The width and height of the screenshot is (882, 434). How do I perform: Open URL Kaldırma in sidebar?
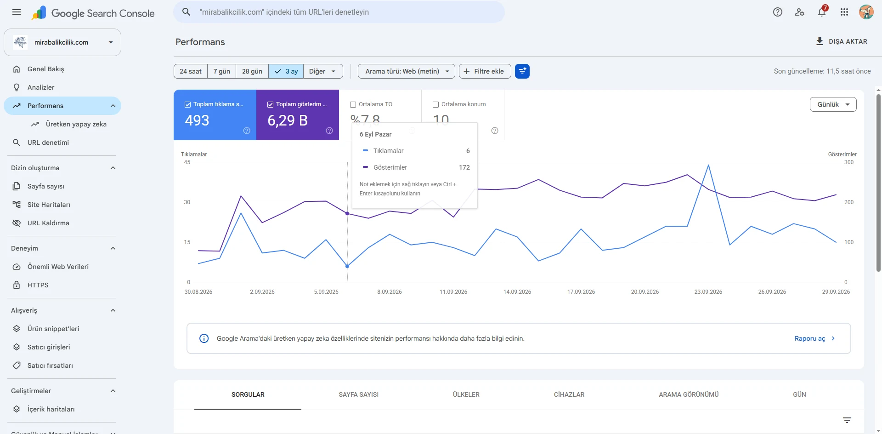coord(62,223)
